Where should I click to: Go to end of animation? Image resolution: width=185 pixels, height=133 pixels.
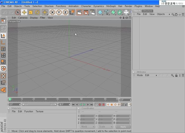[x=92, y=105]
